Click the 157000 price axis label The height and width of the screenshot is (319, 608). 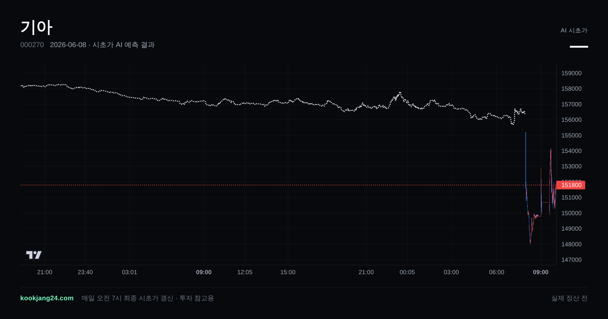(571, 104)
